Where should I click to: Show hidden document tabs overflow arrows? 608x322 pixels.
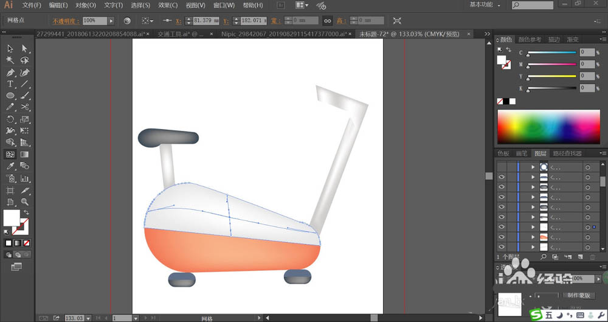pyautogui.click(x=487, y=34)
